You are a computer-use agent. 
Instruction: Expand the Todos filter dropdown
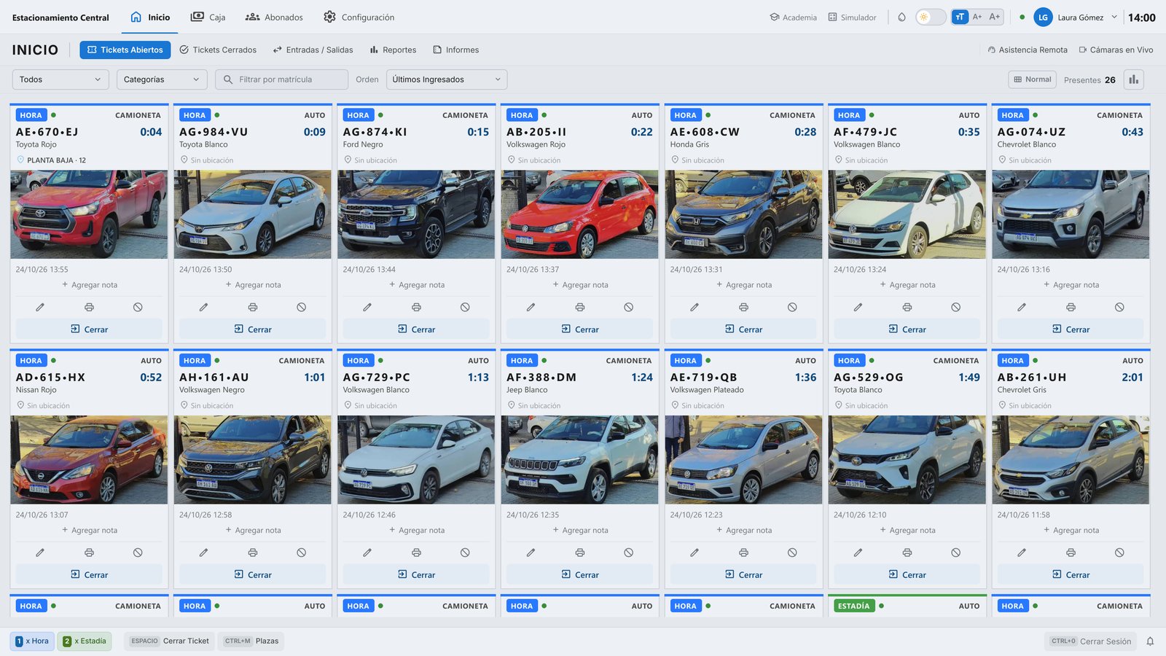(60, 79)
